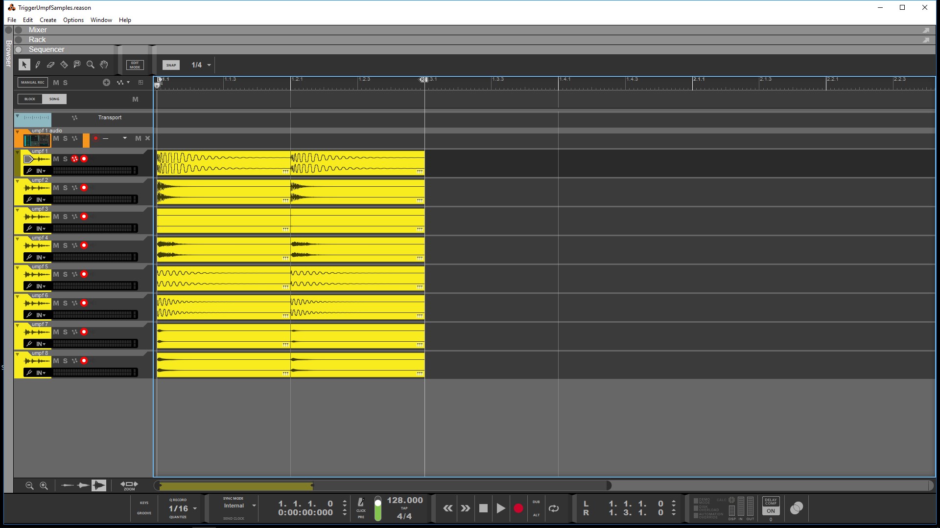Viewport: 940px width, 528px height.
Task: Click the track list grid icon
Action: pyautogui.click(x=141, y=83)
